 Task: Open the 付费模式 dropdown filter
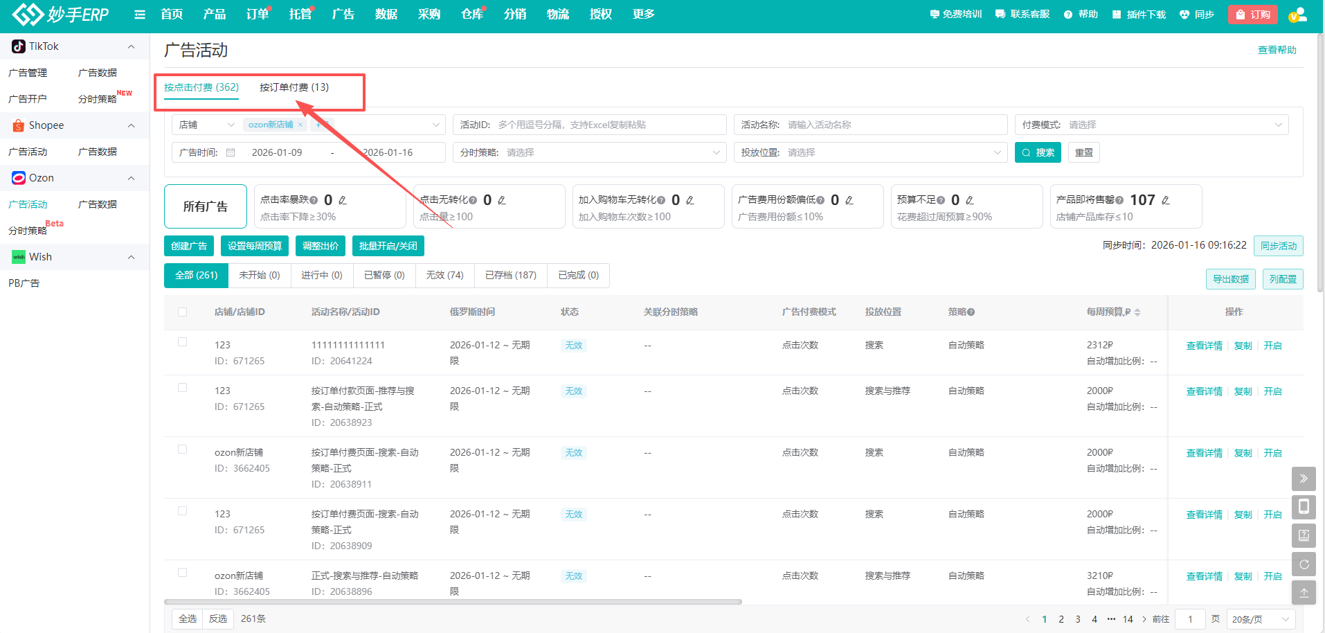1149,125
